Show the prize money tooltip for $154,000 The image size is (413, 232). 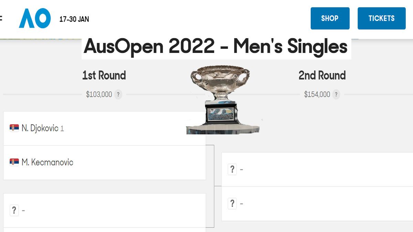click(x=336, y=94)
